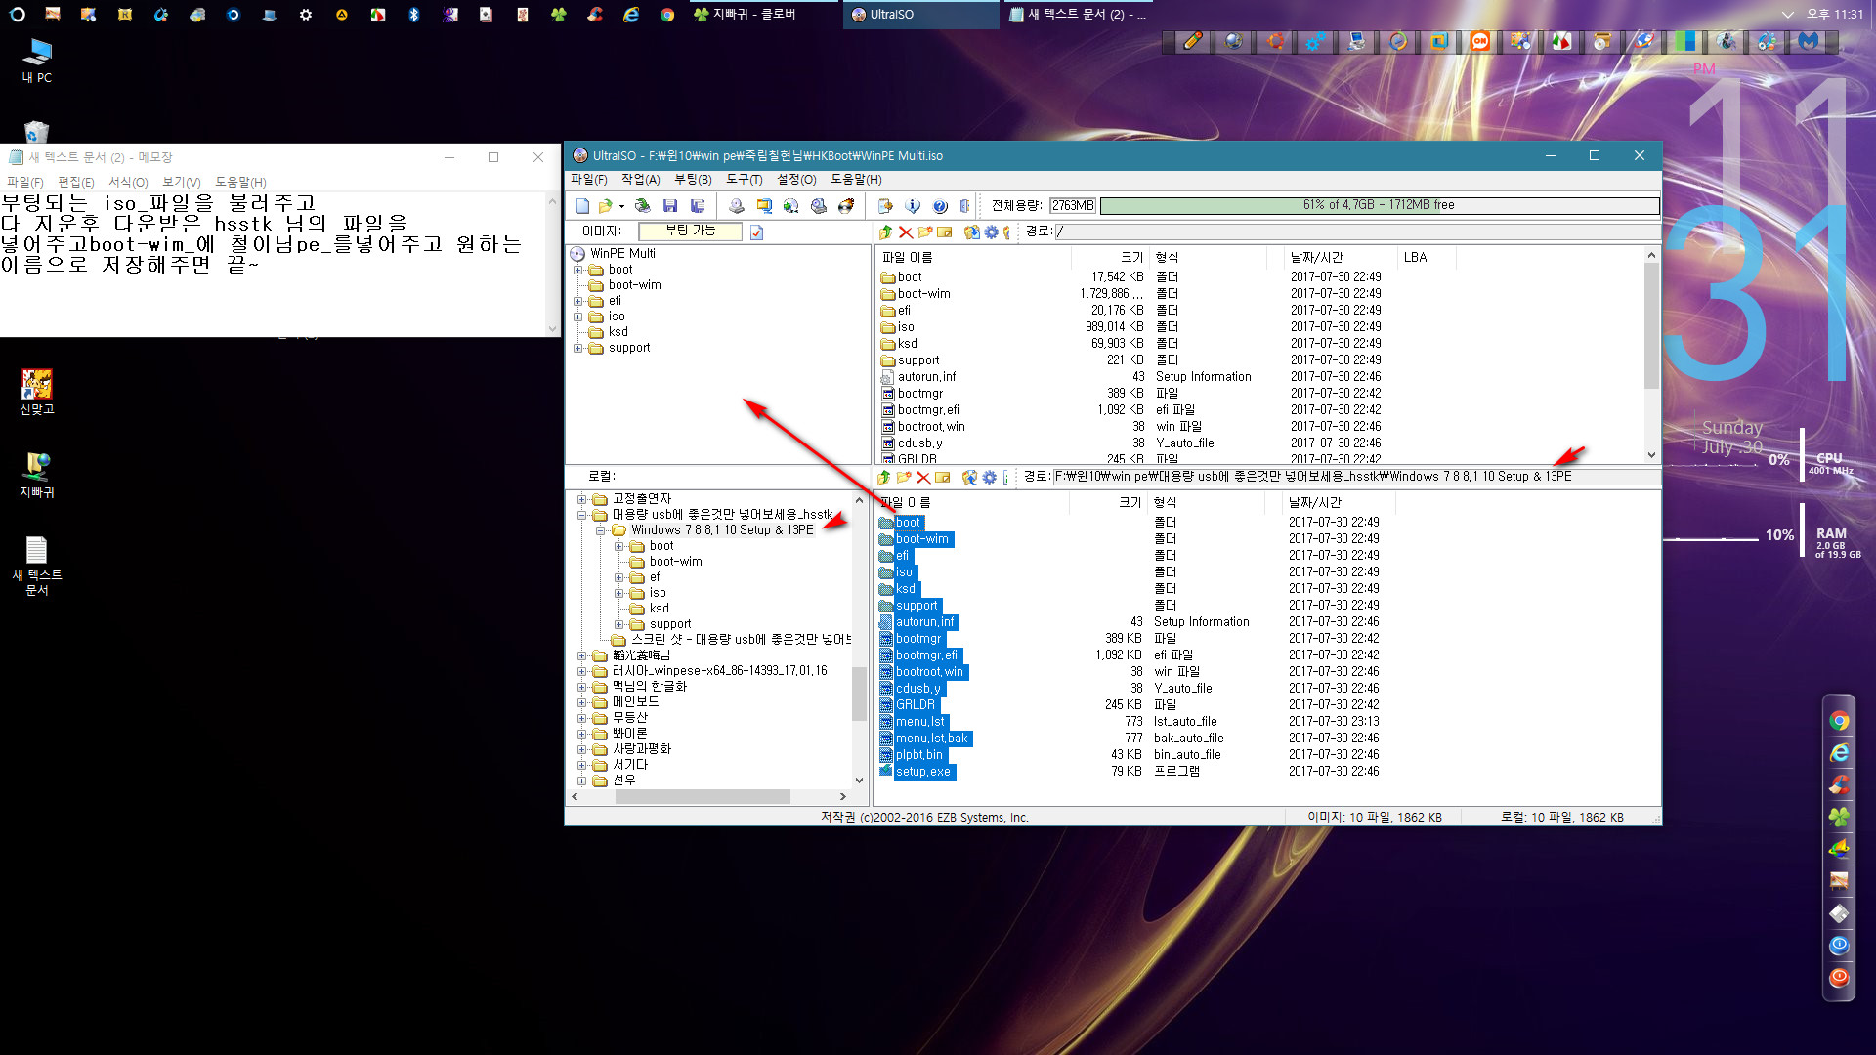Click the 파일 이름 column header in image pane

click(x=973, y=258)
